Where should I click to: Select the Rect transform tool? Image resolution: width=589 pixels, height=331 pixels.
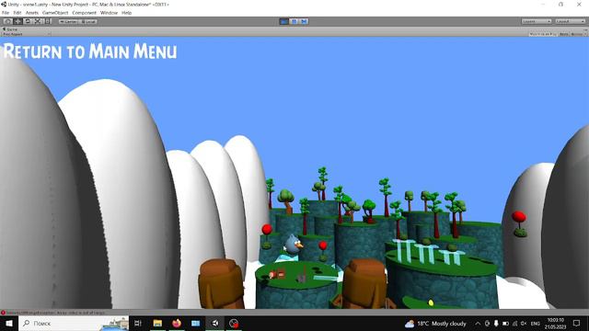click(47, 21)
